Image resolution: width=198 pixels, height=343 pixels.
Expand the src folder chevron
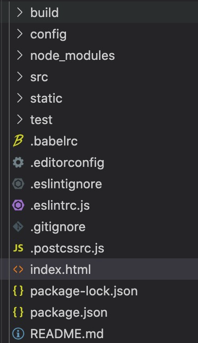[x=20, y=77]
